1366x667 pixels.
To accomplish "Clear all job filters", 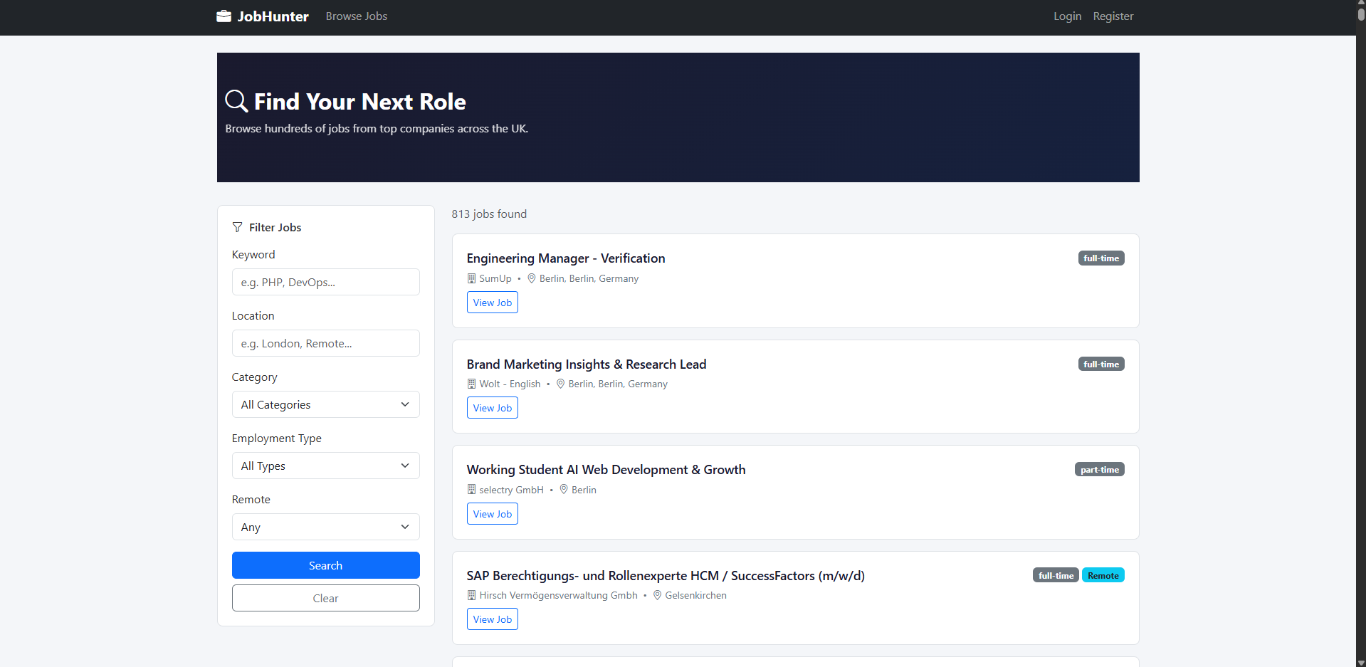I will point(326,598).
